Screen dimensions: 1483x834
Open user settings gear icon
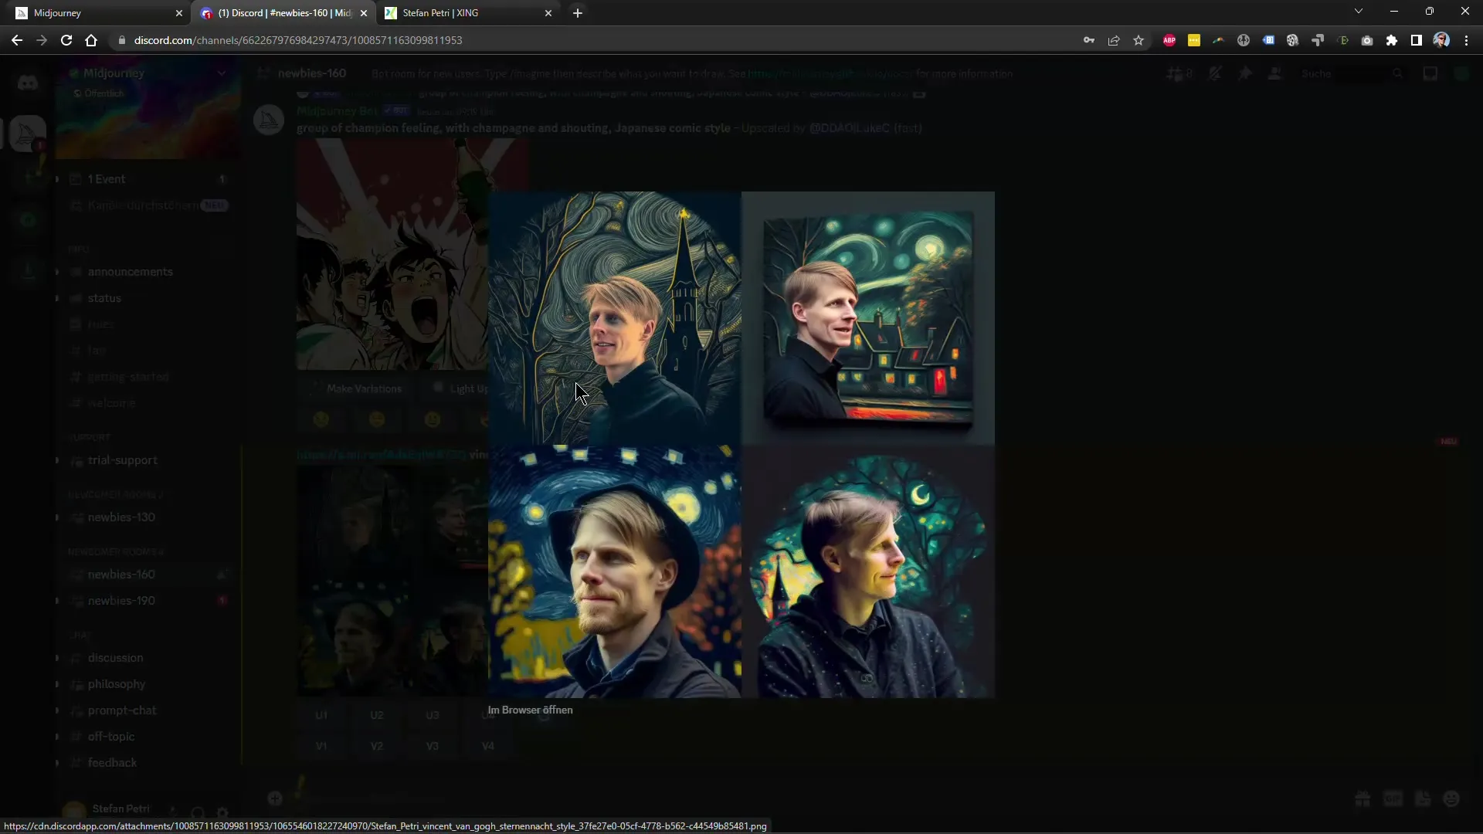click(x=222, y=812)
